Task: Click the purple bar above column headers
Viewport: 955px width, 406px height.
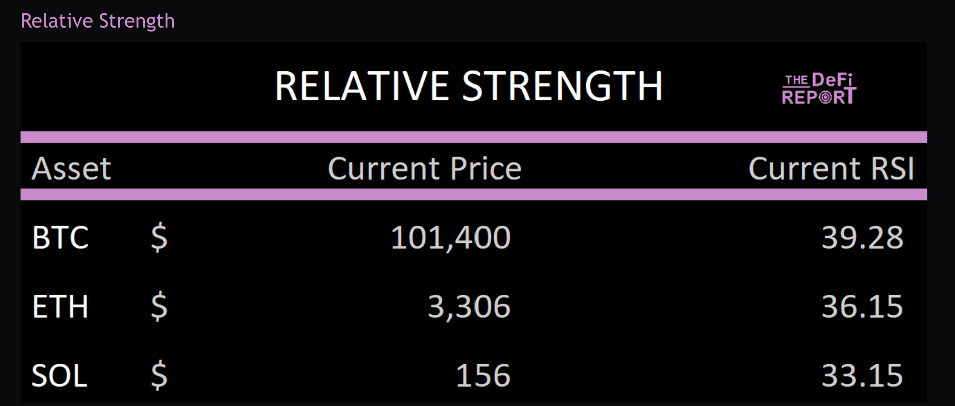Action: [474, 137]
